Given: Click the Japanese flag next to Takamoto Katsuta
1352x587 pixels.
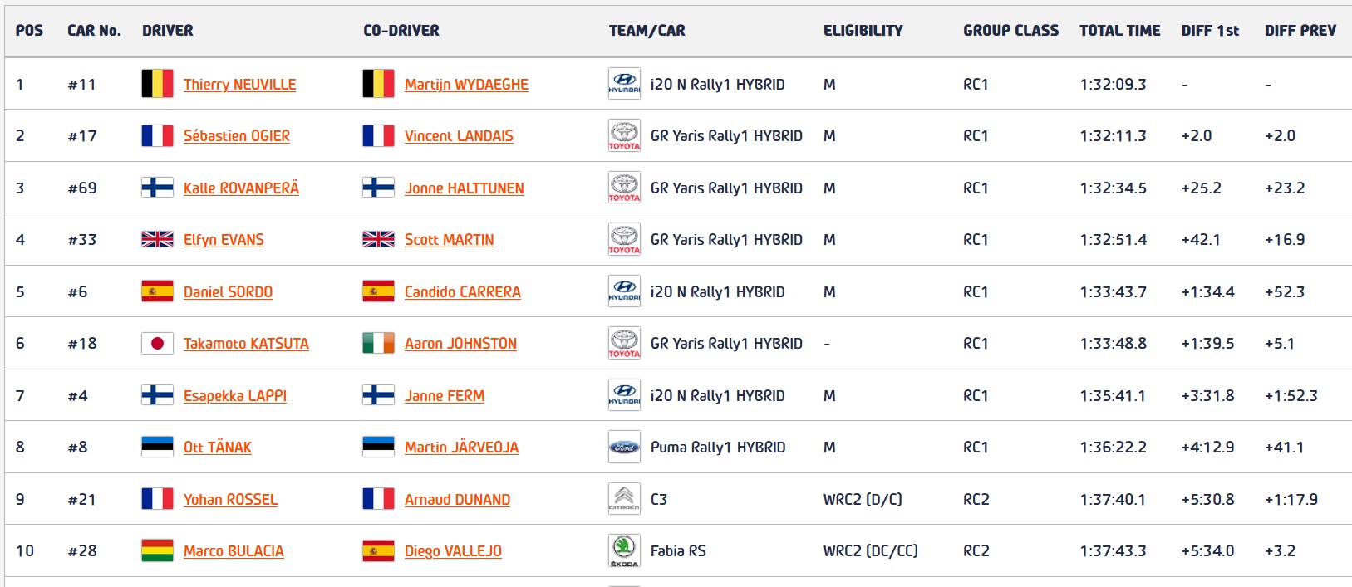Looking at the screenshot, I should (x=157, y=343).
